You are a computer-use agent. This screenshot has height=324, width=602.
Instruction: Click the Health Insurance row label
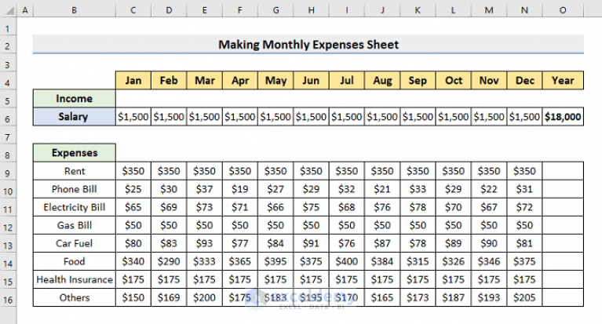74,280
